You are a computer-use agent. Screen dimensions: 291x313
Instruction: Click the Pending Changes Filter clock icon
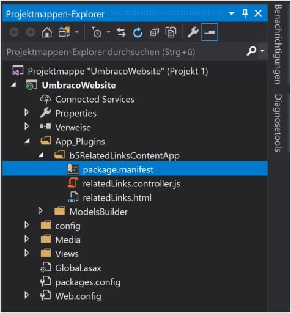tap(97, 32)
